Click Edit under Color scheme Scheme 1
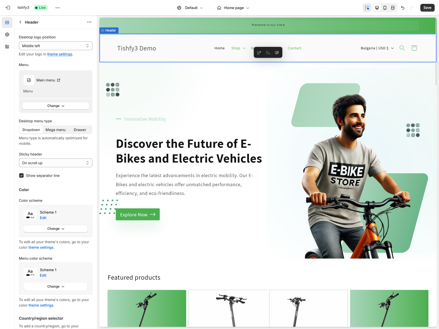 pos(43,218)
